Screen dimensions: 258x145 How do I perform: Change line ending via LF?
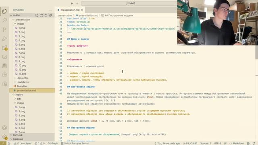[225, 143]
